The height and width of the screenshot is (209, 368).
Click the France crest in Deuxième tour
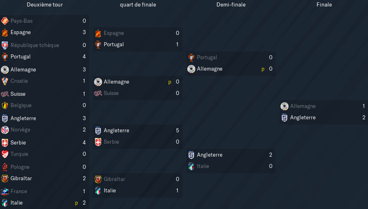pos(5,192)
